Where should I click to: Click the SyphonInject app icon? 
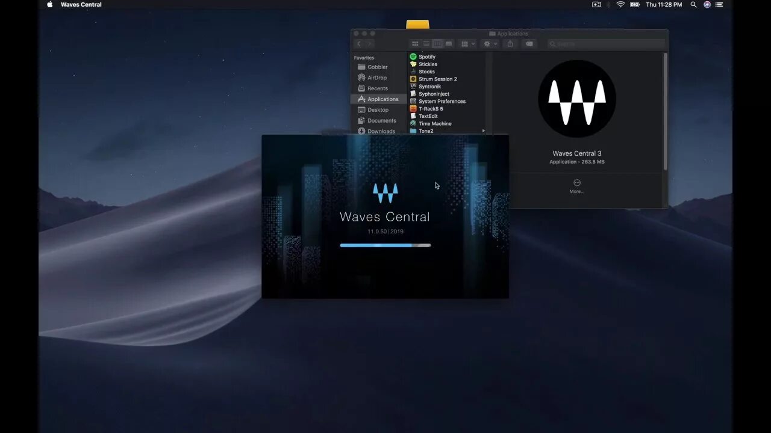413,94
